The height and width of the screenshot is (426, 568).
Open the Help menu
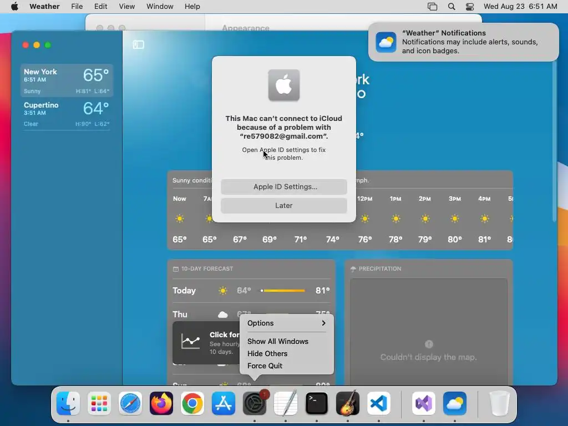192,7
